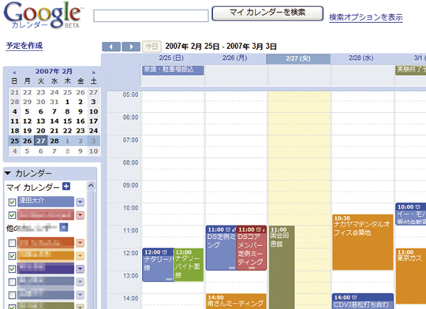The height and width of the screenshot is (309, 426).
Task: Select date 18 in the mini calendar
Action: [x=14, y=131]
